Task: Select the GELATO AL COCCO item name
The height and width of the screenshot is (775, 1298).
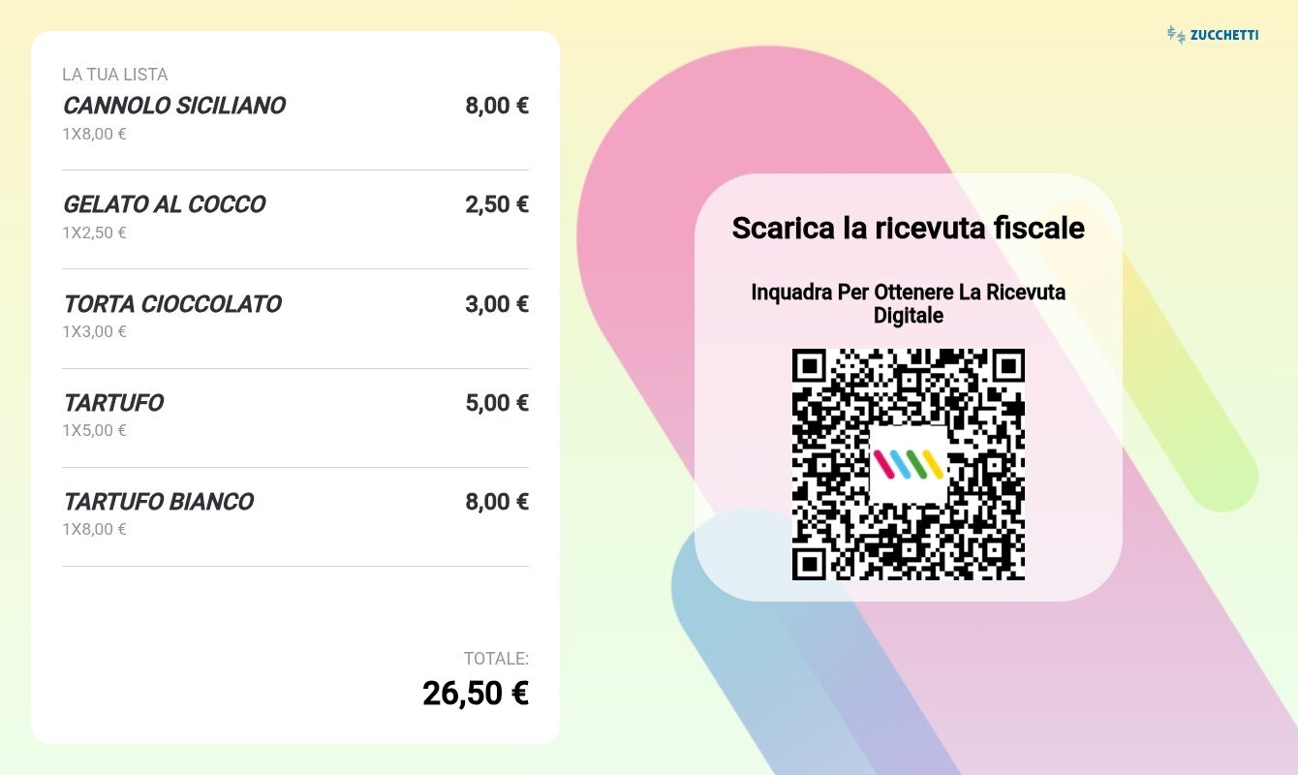Action: click(164, 204)
